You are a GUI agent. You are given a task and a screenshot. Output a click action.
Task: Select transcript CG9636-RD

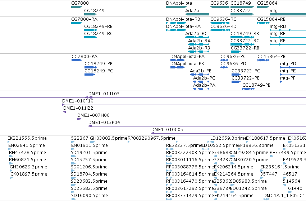click(220, 30)
